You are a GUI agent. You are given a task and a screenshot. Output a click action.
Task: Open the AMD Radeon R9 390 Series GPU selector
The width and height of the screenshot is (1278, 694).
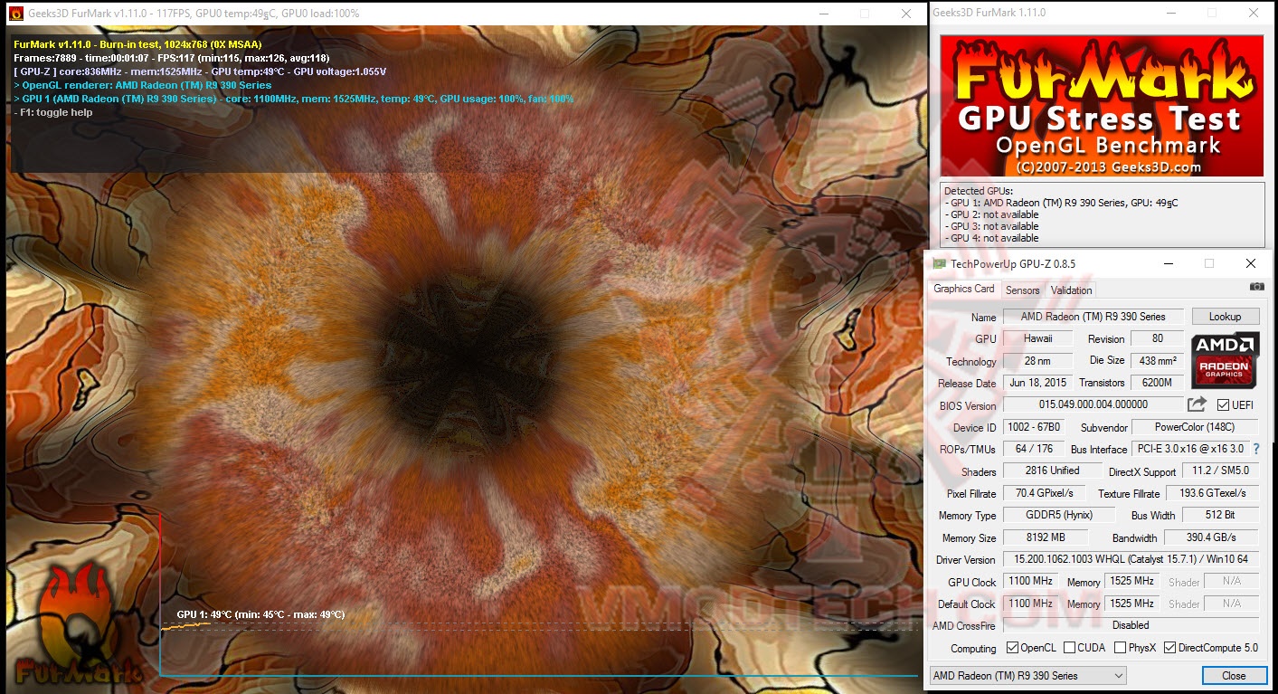1028,676
